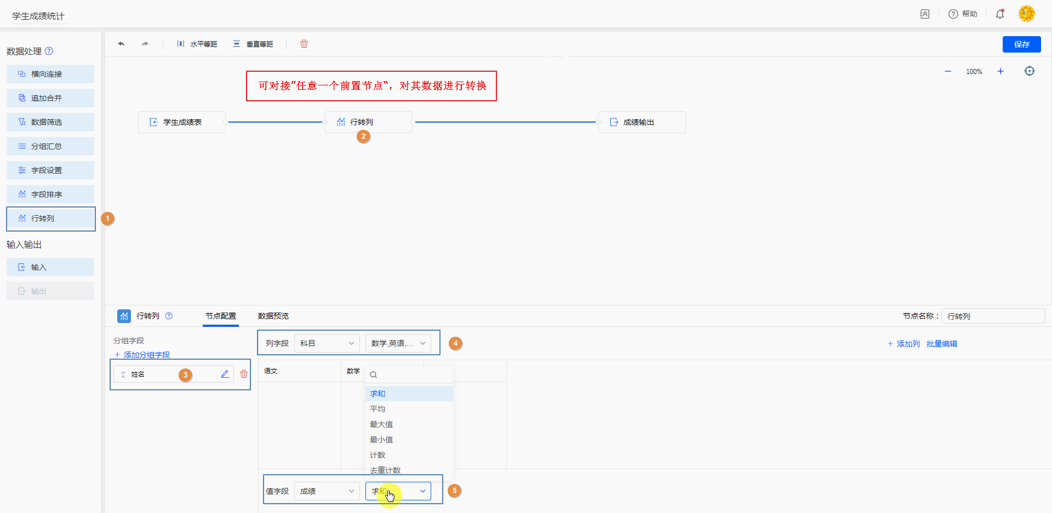
Task: Zoom out using the minus icon
Action: (x=948, y=72)
